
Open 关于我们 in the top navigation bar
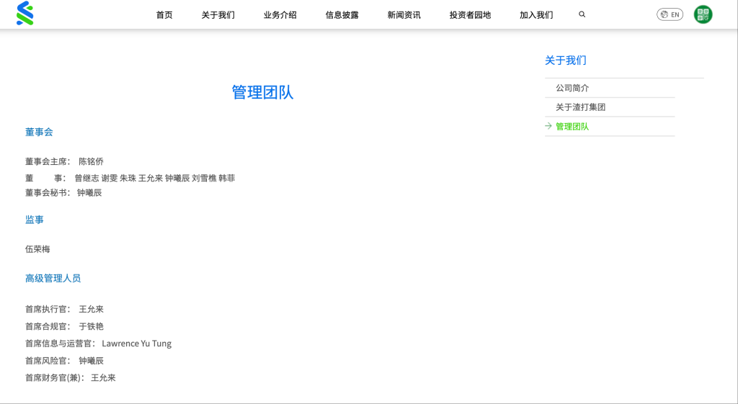[218, 15]
